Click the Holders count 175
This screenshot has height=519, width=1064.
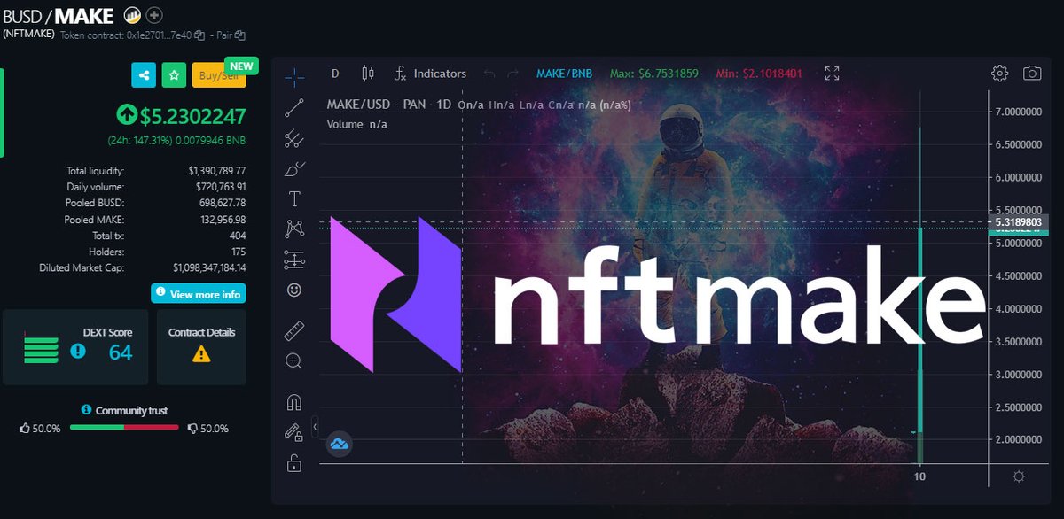[x=238, y=252]
